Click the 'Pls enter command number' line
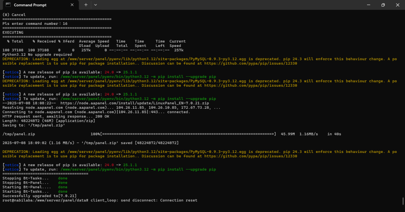405x212 pixels. coord(35,24)
